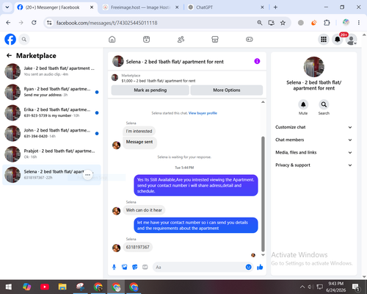Switch to Freeimage.host tab
Viewport: 367px width, 294px height.
point(140,7)
